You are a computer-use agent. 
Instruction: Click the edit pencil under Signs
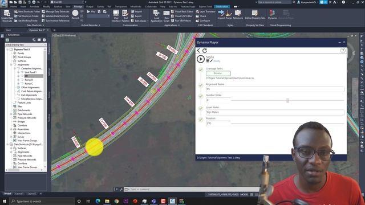click(212, 61)
